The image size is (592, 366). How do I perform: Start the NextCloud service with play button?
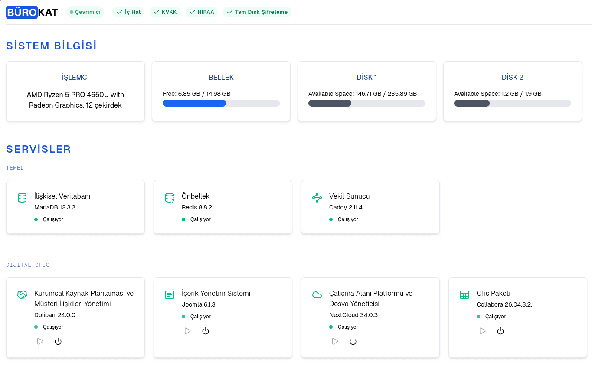335,341
